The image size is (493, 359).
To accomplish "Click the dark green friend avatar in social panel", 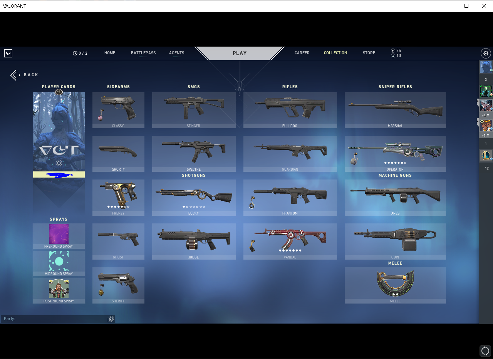I will (486, 91).
